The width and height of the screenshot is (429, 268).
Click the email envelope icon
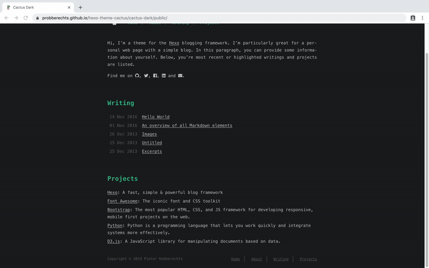coord(181,76)
